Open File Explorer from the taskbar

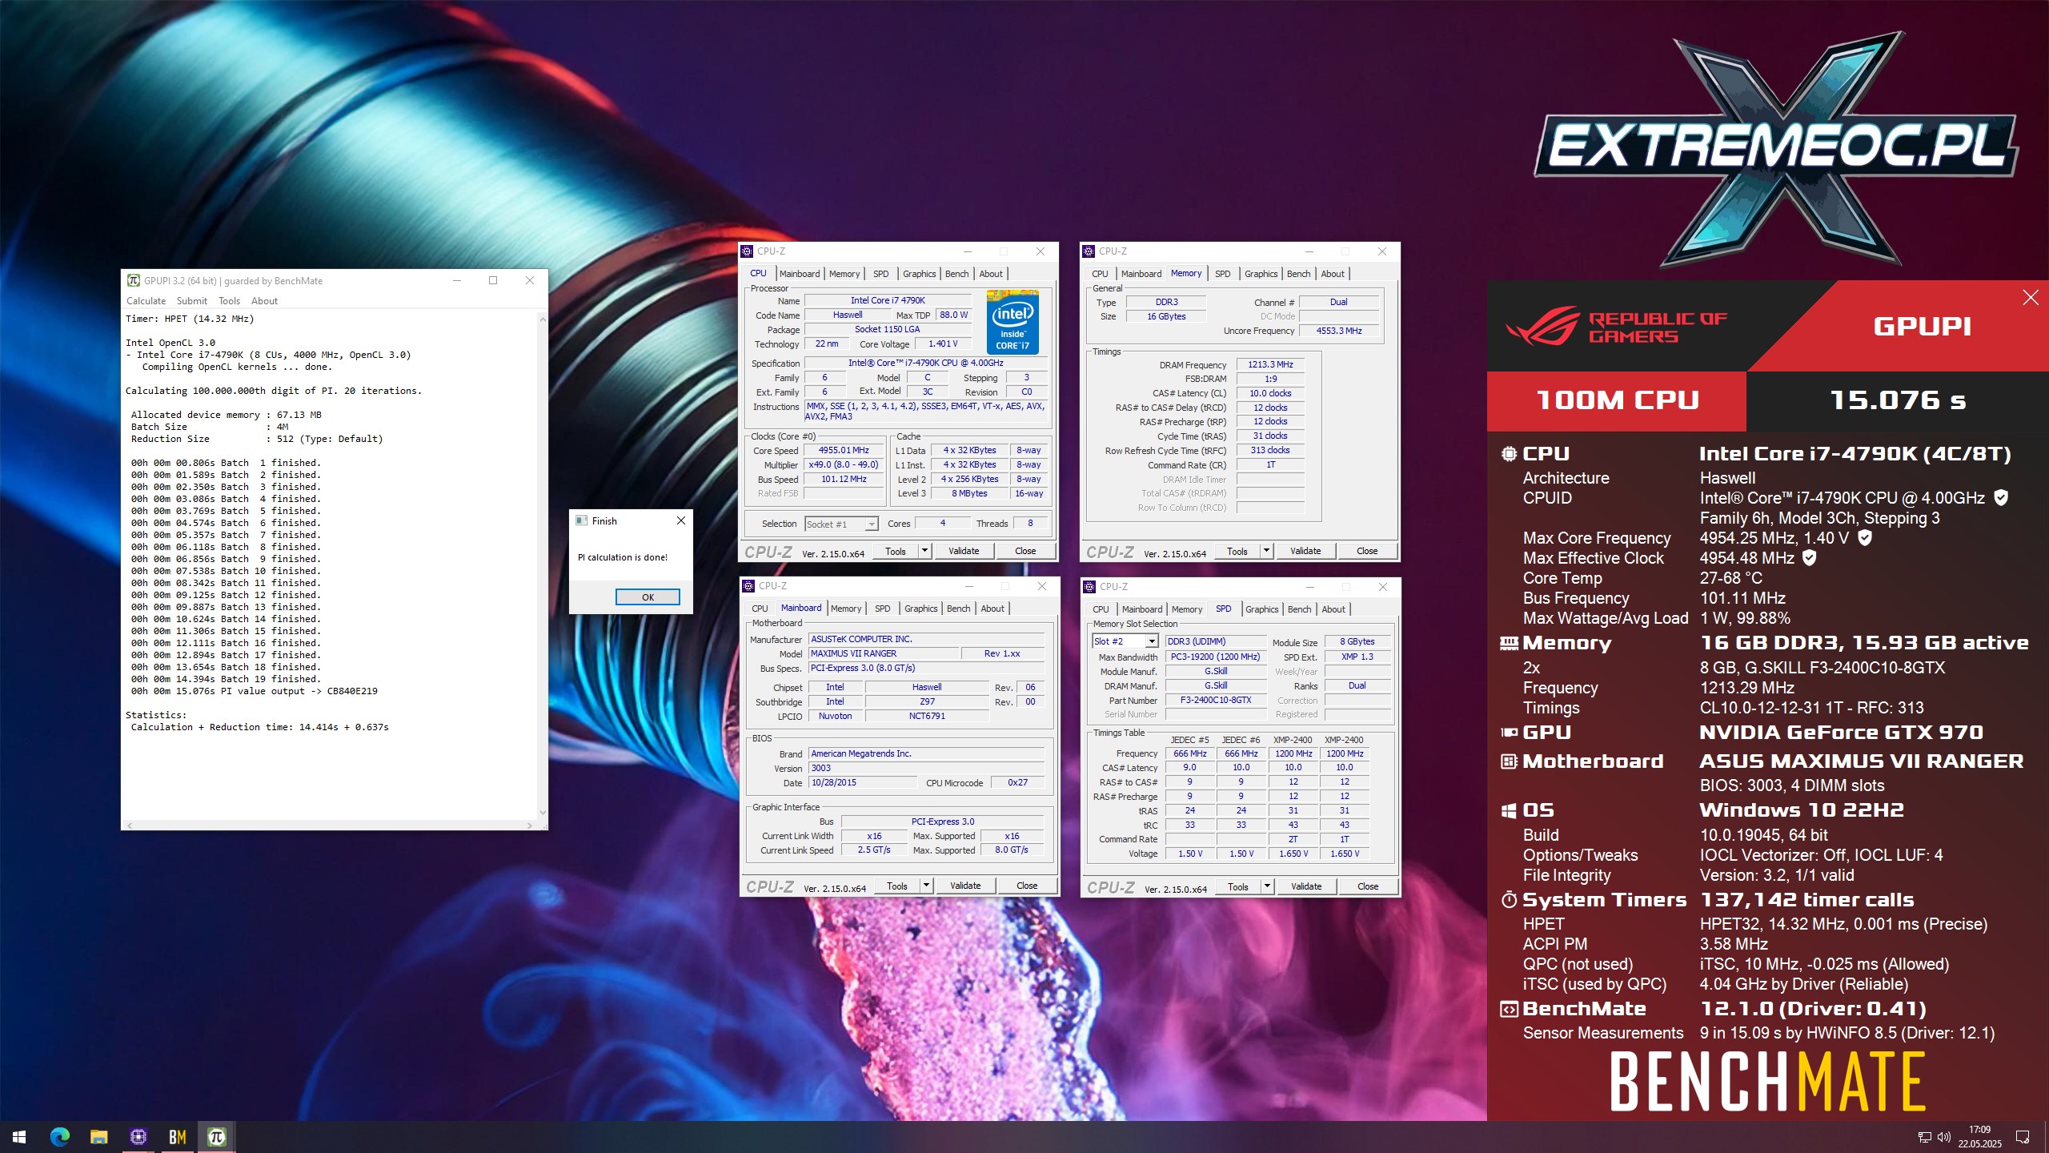click(98, 1137)
